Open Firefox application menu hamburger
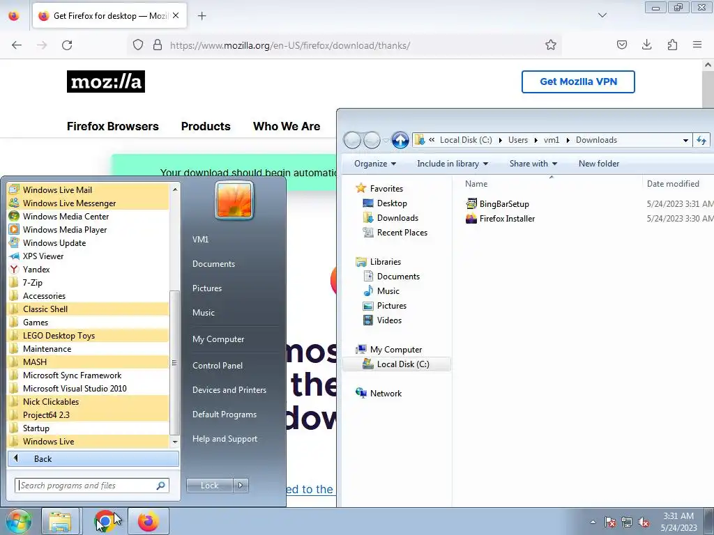 click(697, 45)
